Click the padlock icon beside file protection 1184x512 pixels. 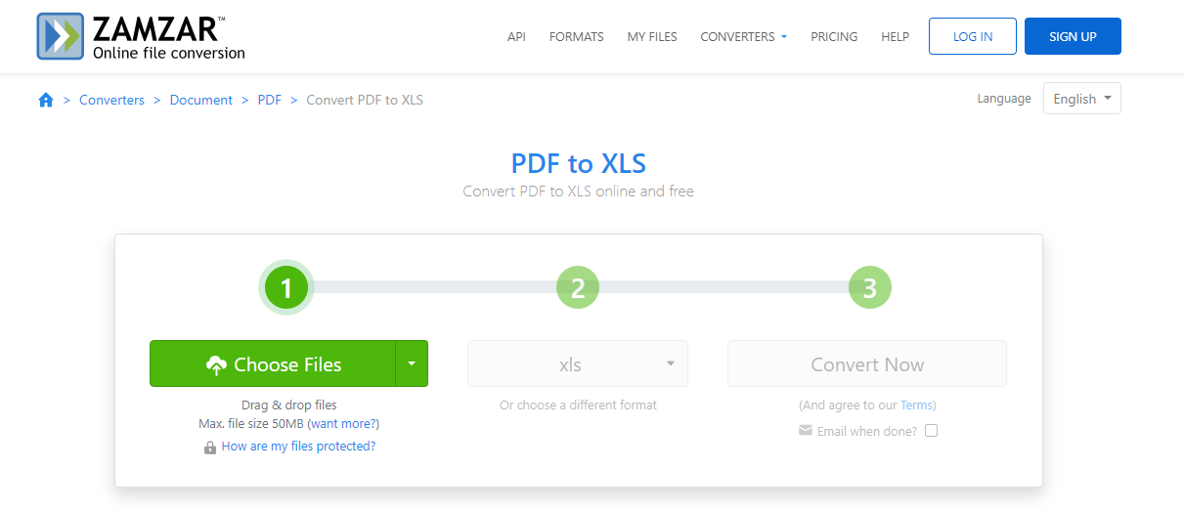(x=209, y=448)
